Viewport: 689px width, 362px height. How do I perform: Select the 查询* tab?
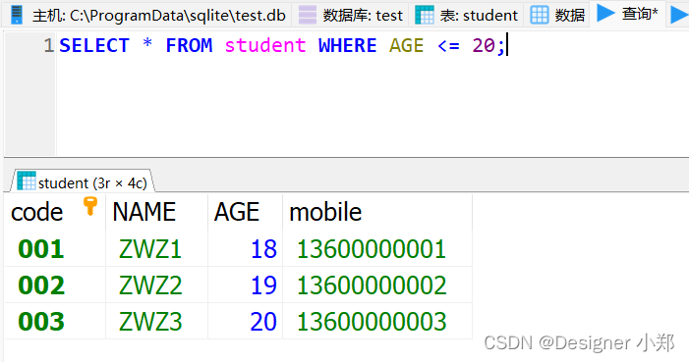tap(627, 15)
